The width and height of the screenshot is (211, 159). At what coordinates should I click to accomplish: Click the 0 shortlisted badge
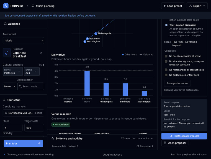(61, 125)
